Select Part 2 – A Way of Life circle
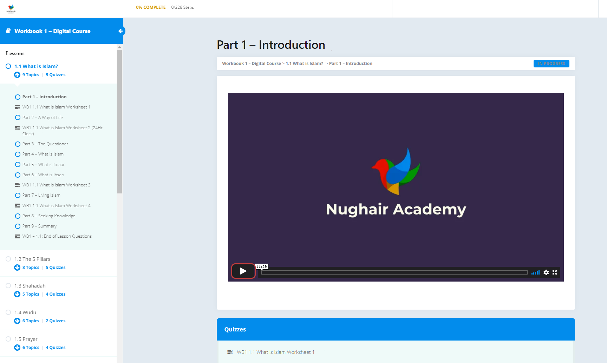This screenshot has width=607, height=363. tap(18, 118)
